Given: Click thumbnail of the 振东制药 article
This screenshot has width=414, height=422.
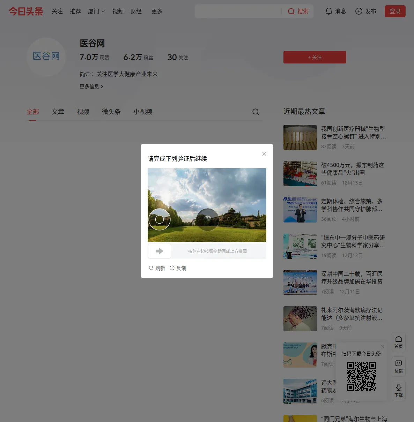Looking at the screenshot, I should point(300,174).
